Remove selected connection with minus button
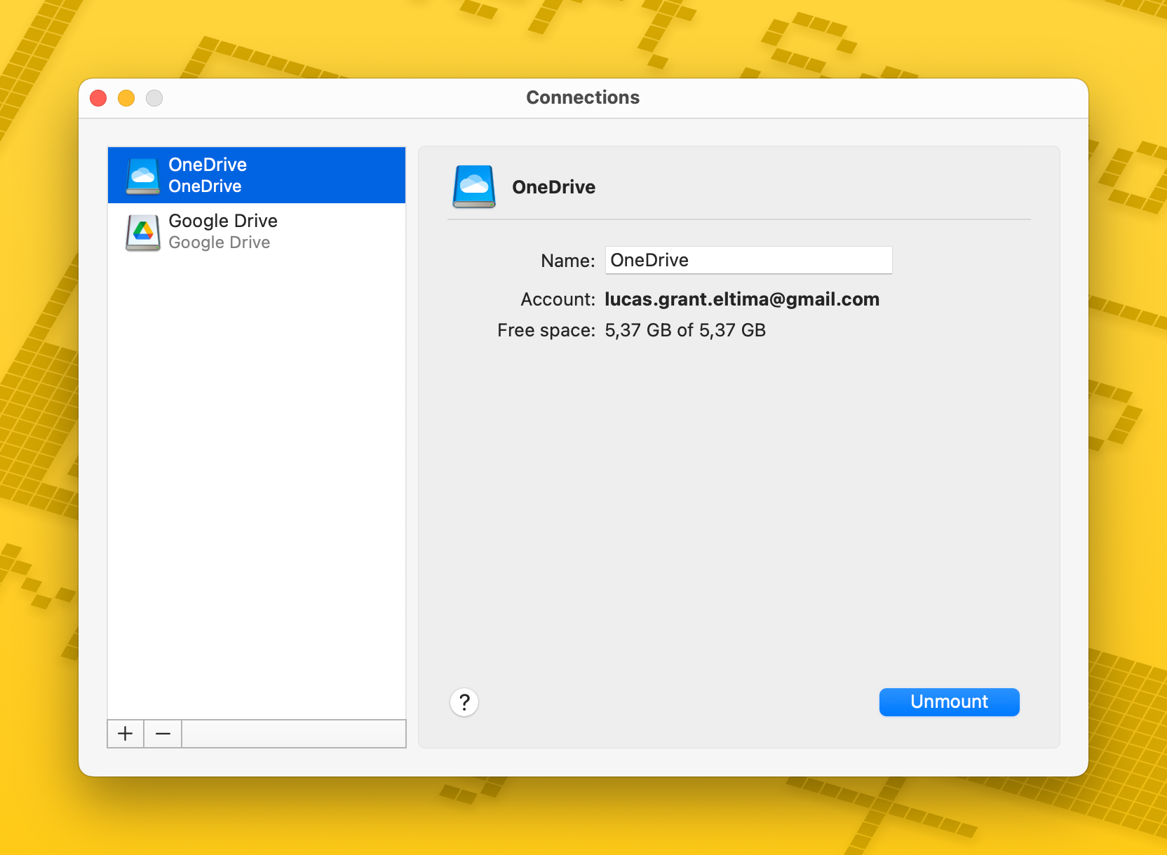Screen dimensions: 1167x855 pyautogui.click(x=163, y=734)
